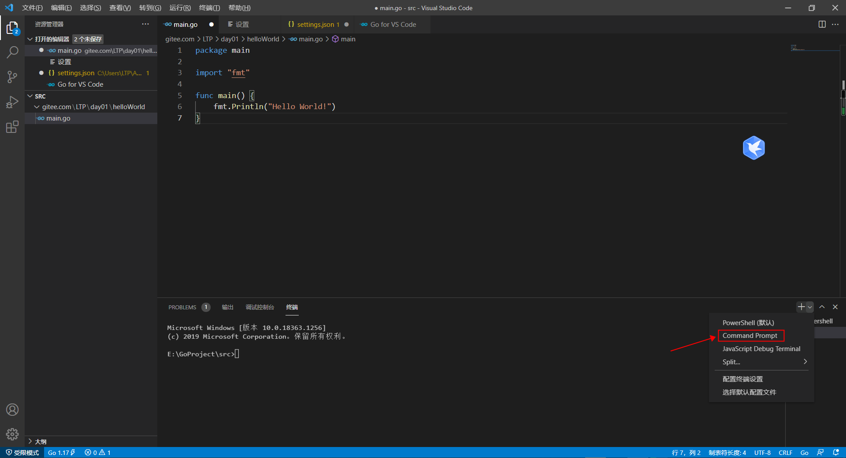846x458 pixels.
Task: Select main.go in the Open Editors list
Action: click(x=91, y=51)
